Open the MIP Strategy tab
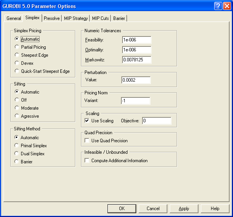The width and height of the screenshot is (233, 217). pyautogui.click(x=76, y=18)
